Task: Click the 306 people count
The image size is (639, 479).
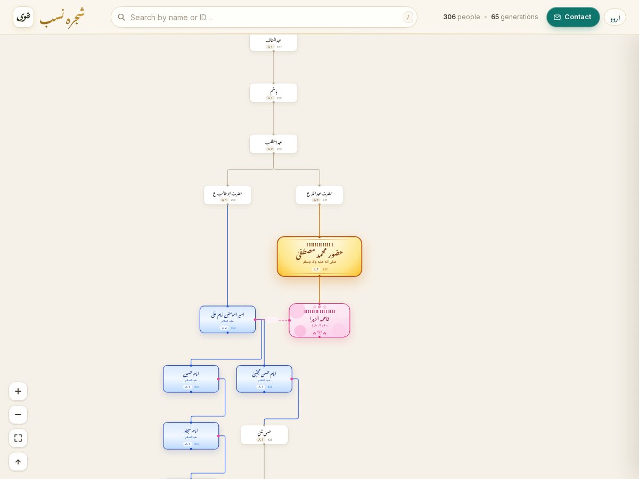Action: [462, 17]
